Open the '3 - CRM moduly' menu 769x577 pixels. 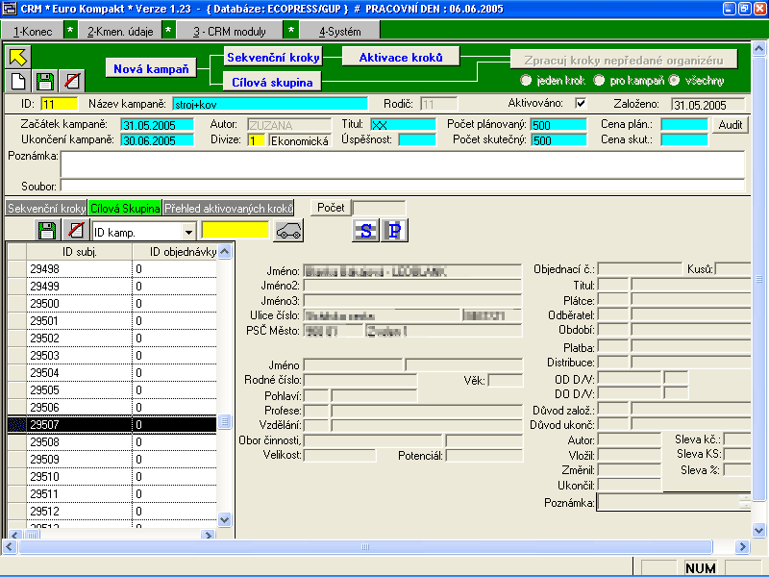pyautogui.click(x=229, y=31)
